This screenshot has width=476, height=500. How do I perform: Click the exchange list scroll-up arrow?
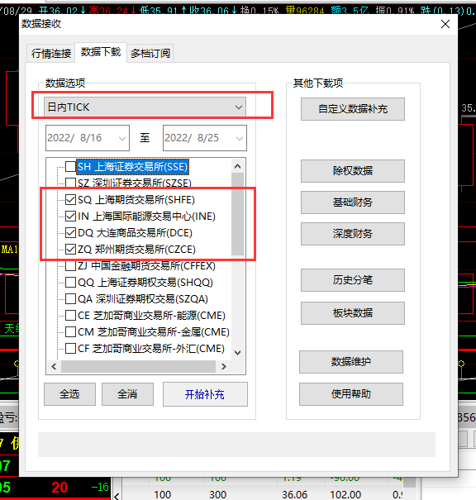(237, 166)
